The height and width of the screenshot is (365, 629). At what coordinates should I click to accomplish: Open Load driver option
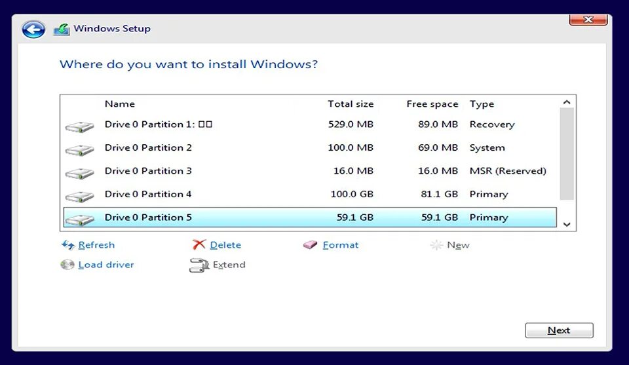pos(106,265)
